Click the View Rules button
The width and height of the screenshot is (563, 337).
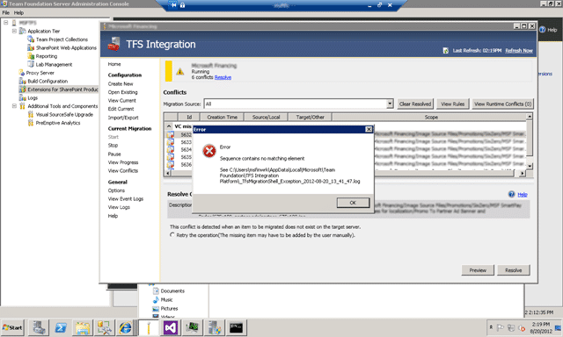point(452,104)
